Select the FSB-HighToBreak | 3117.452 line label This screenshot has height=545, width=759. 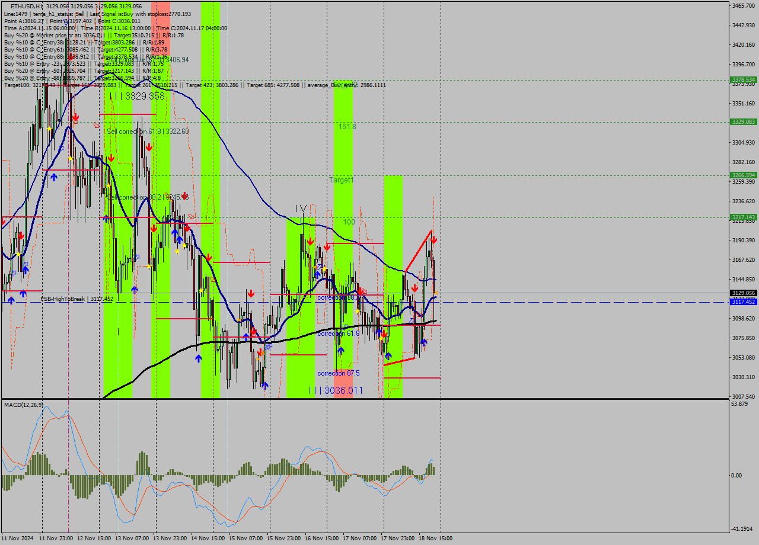(x=77, y=299)
